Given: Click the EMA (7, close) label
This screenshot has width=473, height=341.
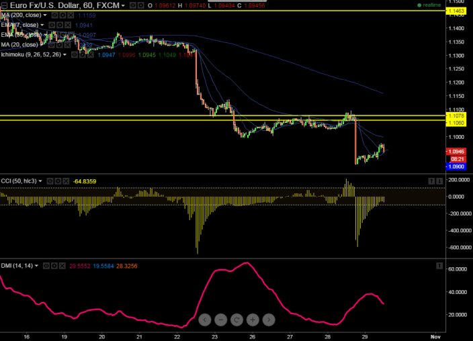Looking at the screenshot, I should pos(19,25).
